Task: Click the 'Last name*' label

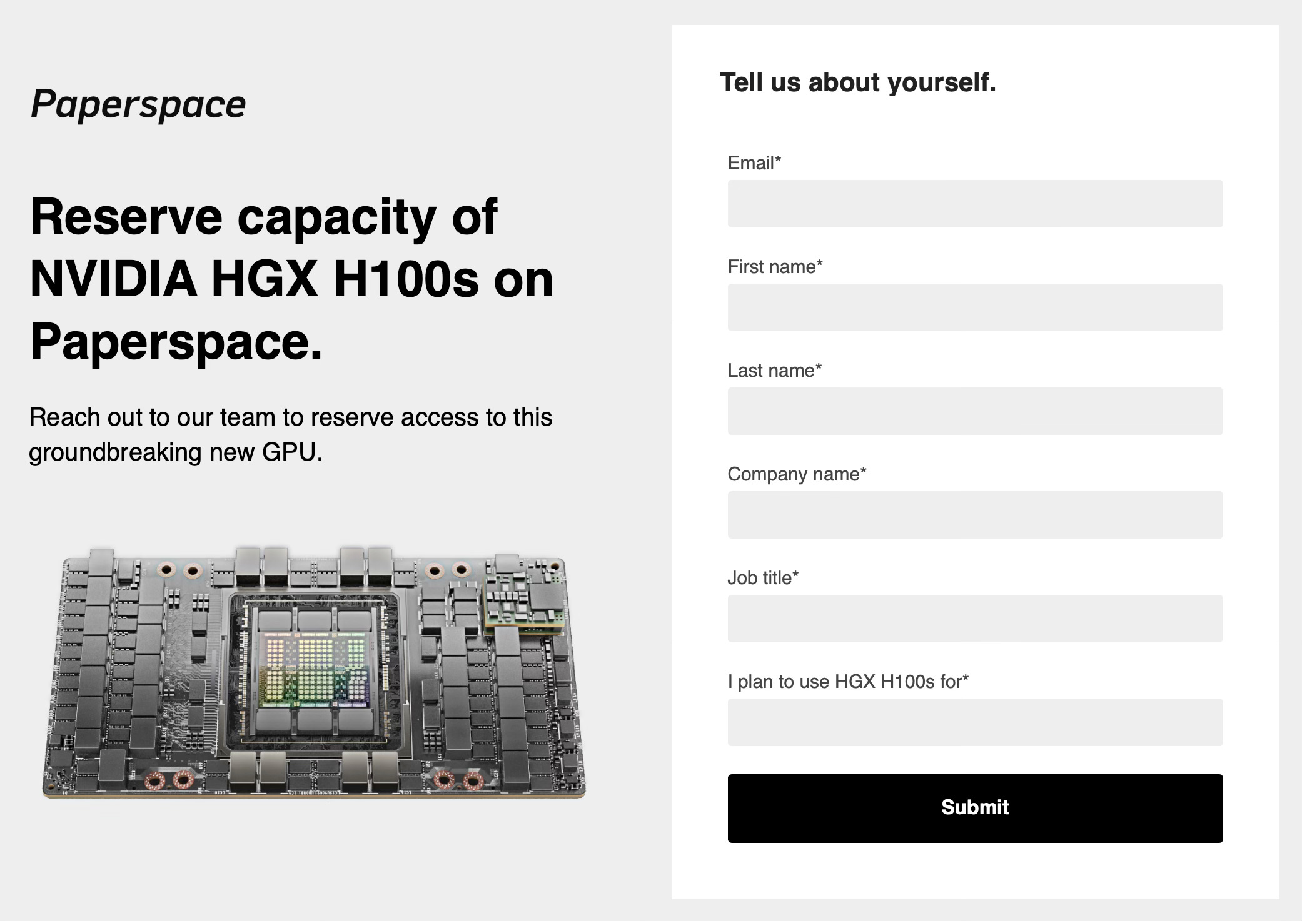Action: (x=774, y=371)
